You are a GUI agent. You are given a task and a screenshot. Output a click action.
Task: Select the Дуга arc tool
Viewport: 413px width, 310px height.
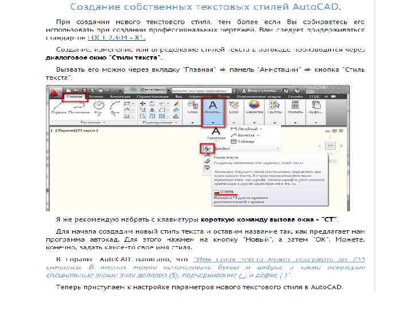pos(115,108)
